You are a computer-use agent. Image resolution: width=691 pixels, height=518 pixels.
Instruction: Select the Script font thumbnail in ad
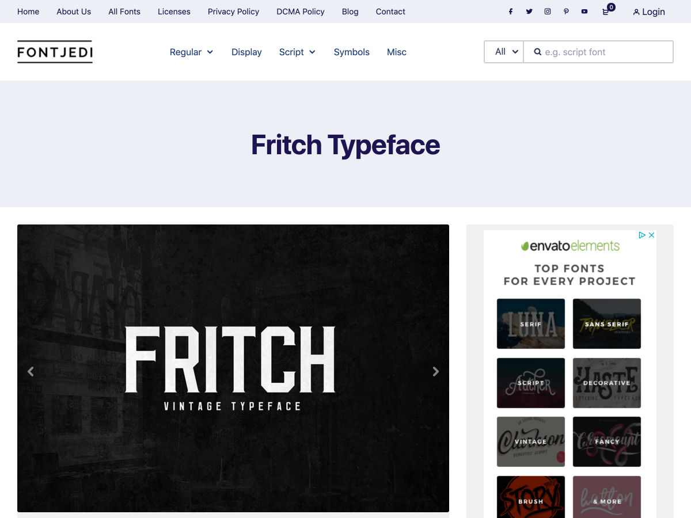pyautogui.click(x=531, y=383)
